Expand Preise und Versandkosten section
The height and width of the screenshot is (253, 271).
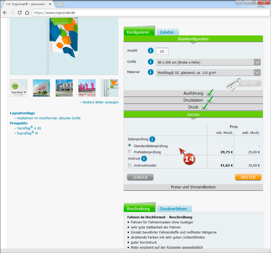pos(193,187)
